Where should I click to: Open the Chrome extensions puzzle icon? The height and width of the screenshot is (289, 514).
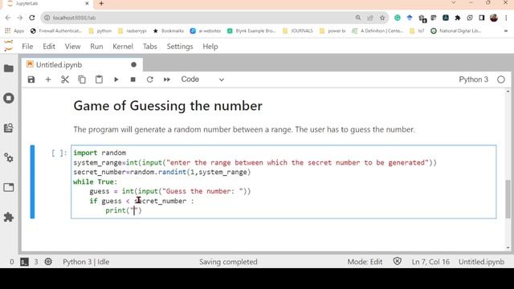[458, 18]
